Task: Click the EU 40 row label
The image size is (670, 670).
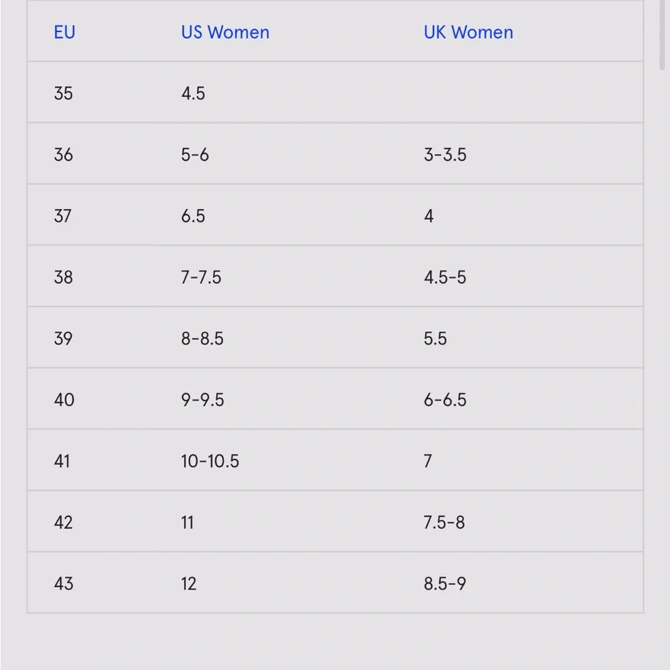Action: pyautogui.click(x=64, y=399)
